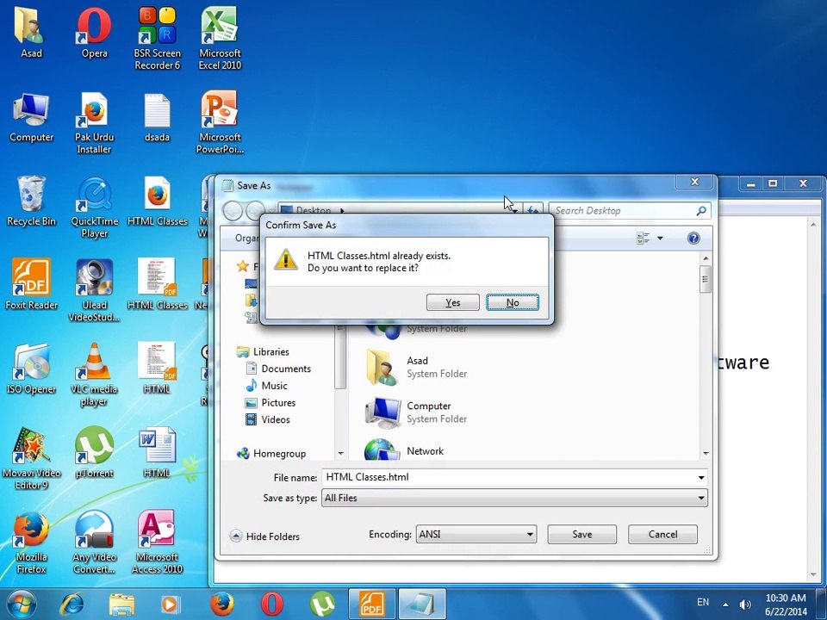This screenshot has height=620, width=827.
Task: Select Recycle Bin on desktop
Action: point(31,201)
